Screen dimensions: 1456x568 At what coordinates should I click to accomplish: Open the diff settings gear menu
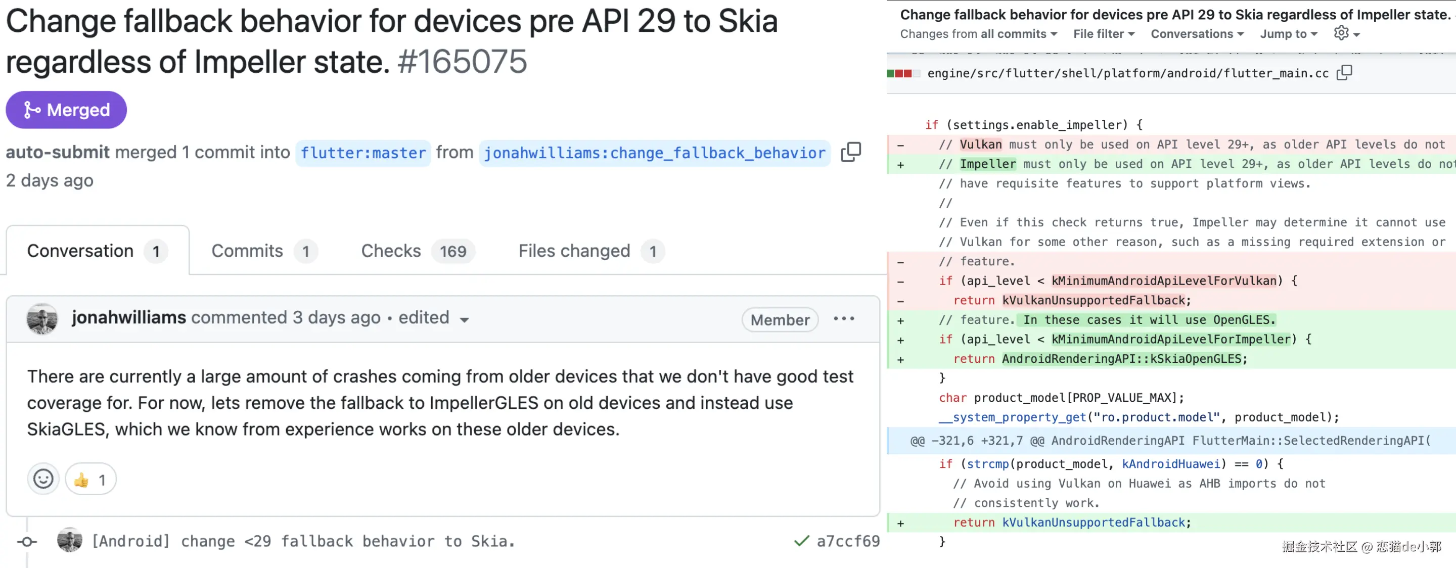click(1346, 34)
